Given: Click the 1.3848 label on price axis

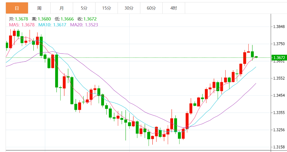Looking at the screenshot, I should (279, 27).
